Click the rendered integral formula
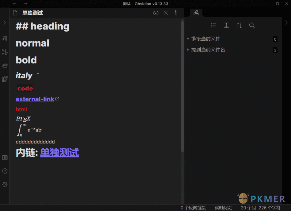291x211 pixels. tap(29, 130)
